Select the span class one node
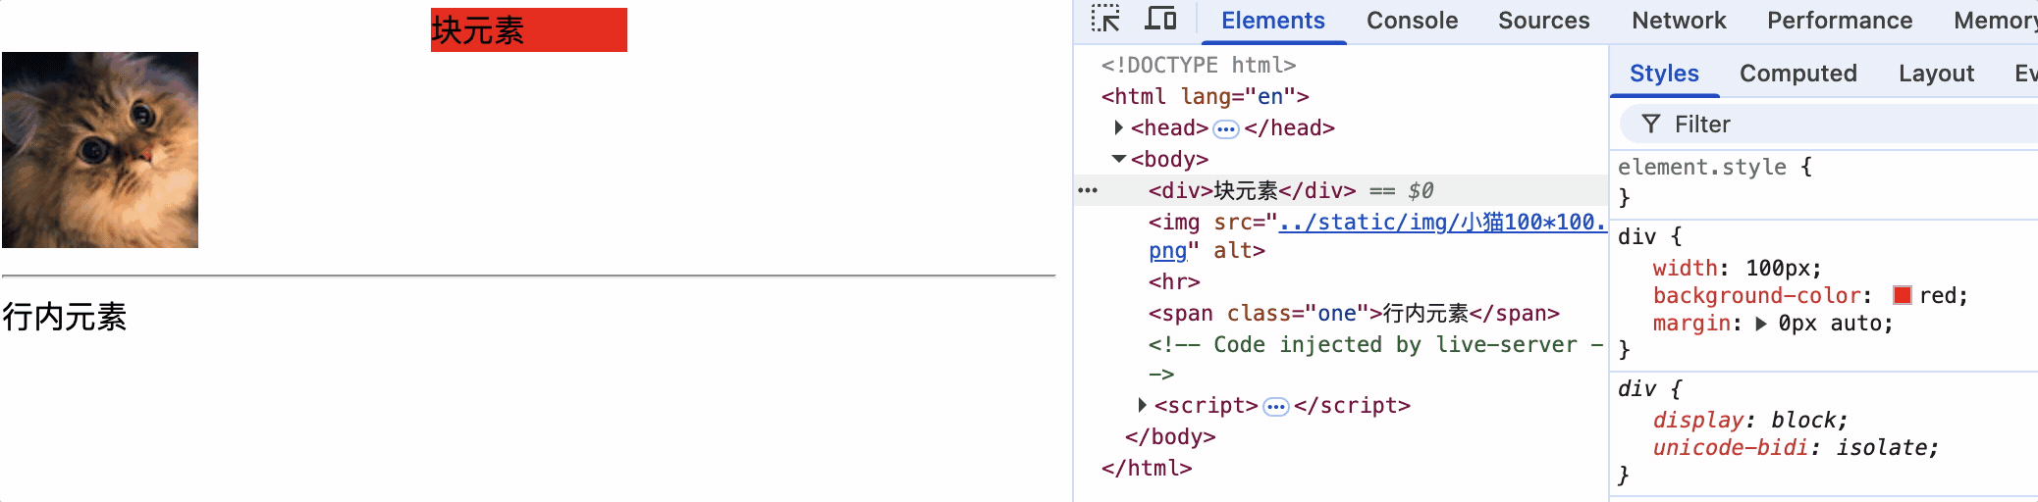Screen dimensions: 2038x502 click(1354, 314)
